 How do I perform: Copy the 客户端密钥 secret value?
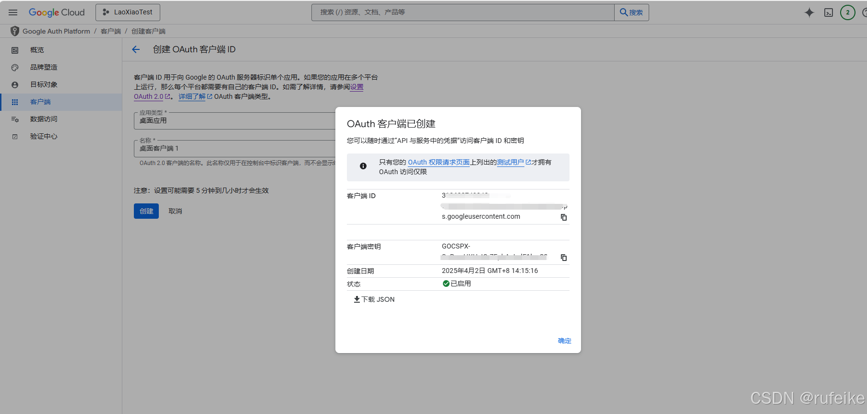[x=564, y=258]
